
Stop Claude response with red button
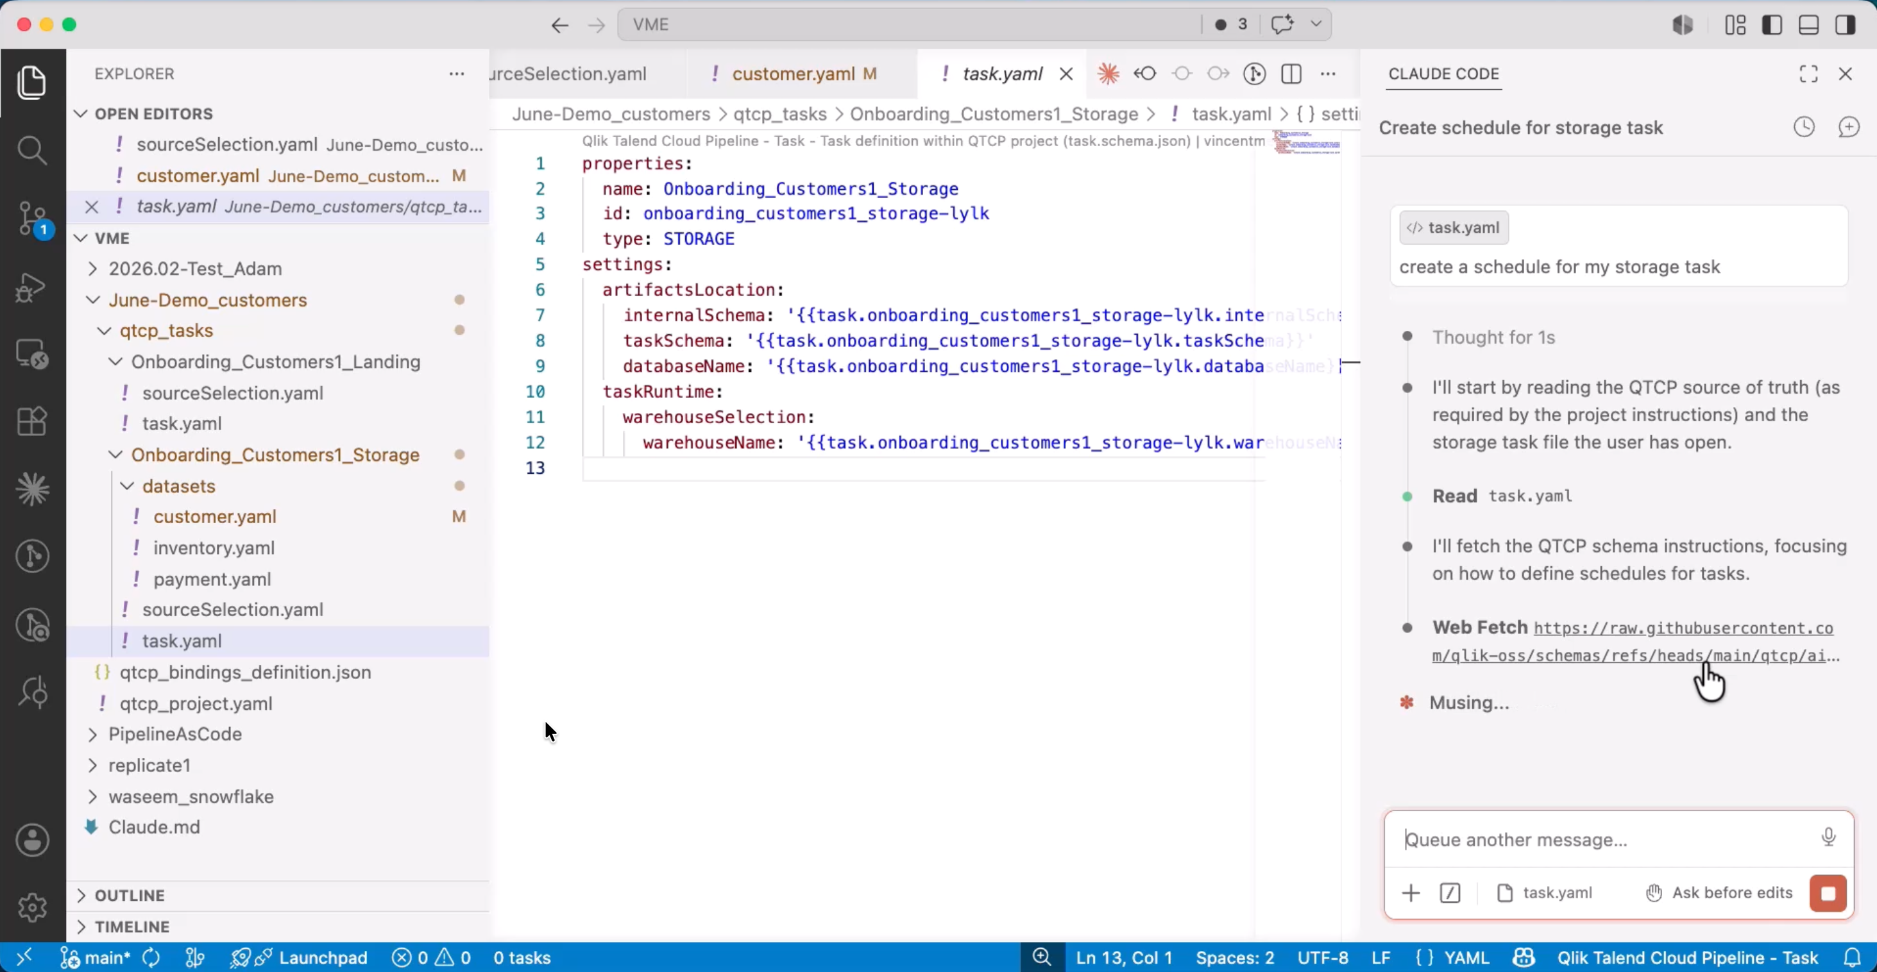[1828, 893]
